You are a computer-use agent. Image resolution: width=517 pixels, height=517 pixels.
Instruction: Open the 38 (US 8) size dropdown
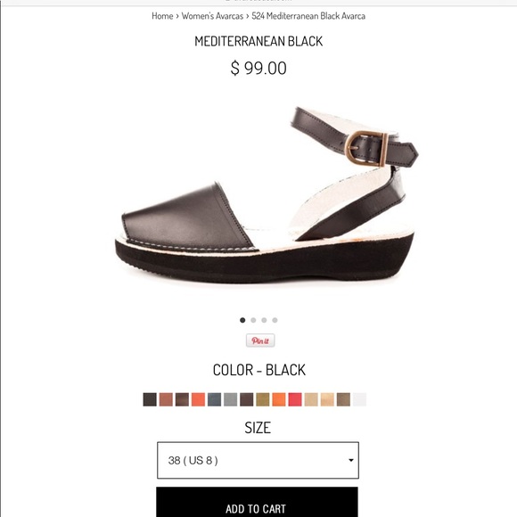click(x=258, y=460)
